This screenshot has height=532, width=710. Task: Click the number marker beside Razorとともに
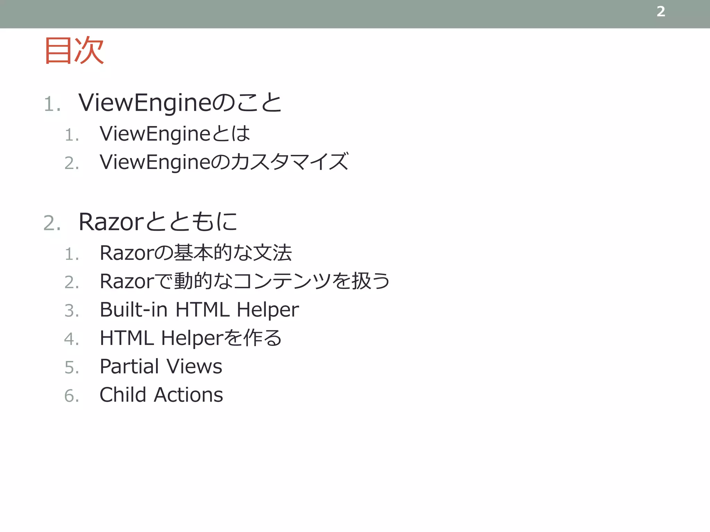point(52,223)
